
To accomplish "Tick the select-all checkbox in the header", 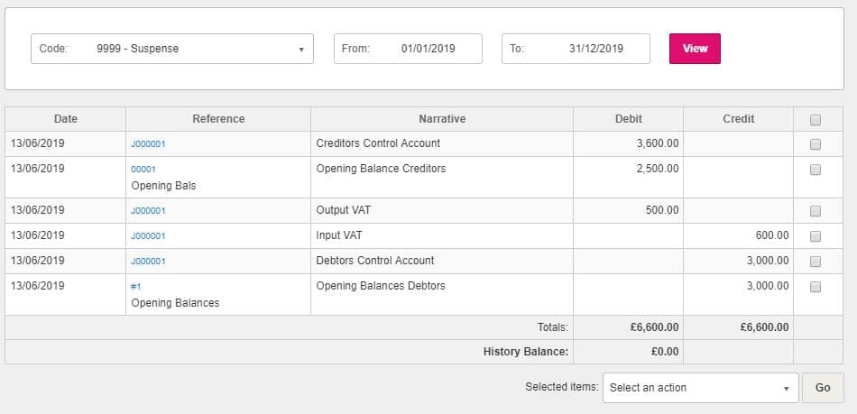I will point(816,119).
